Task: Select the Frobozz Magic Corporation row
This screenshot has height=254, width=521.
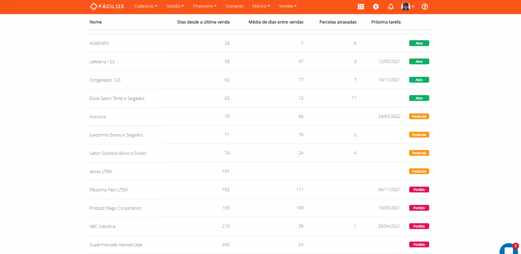Action: 115,208
